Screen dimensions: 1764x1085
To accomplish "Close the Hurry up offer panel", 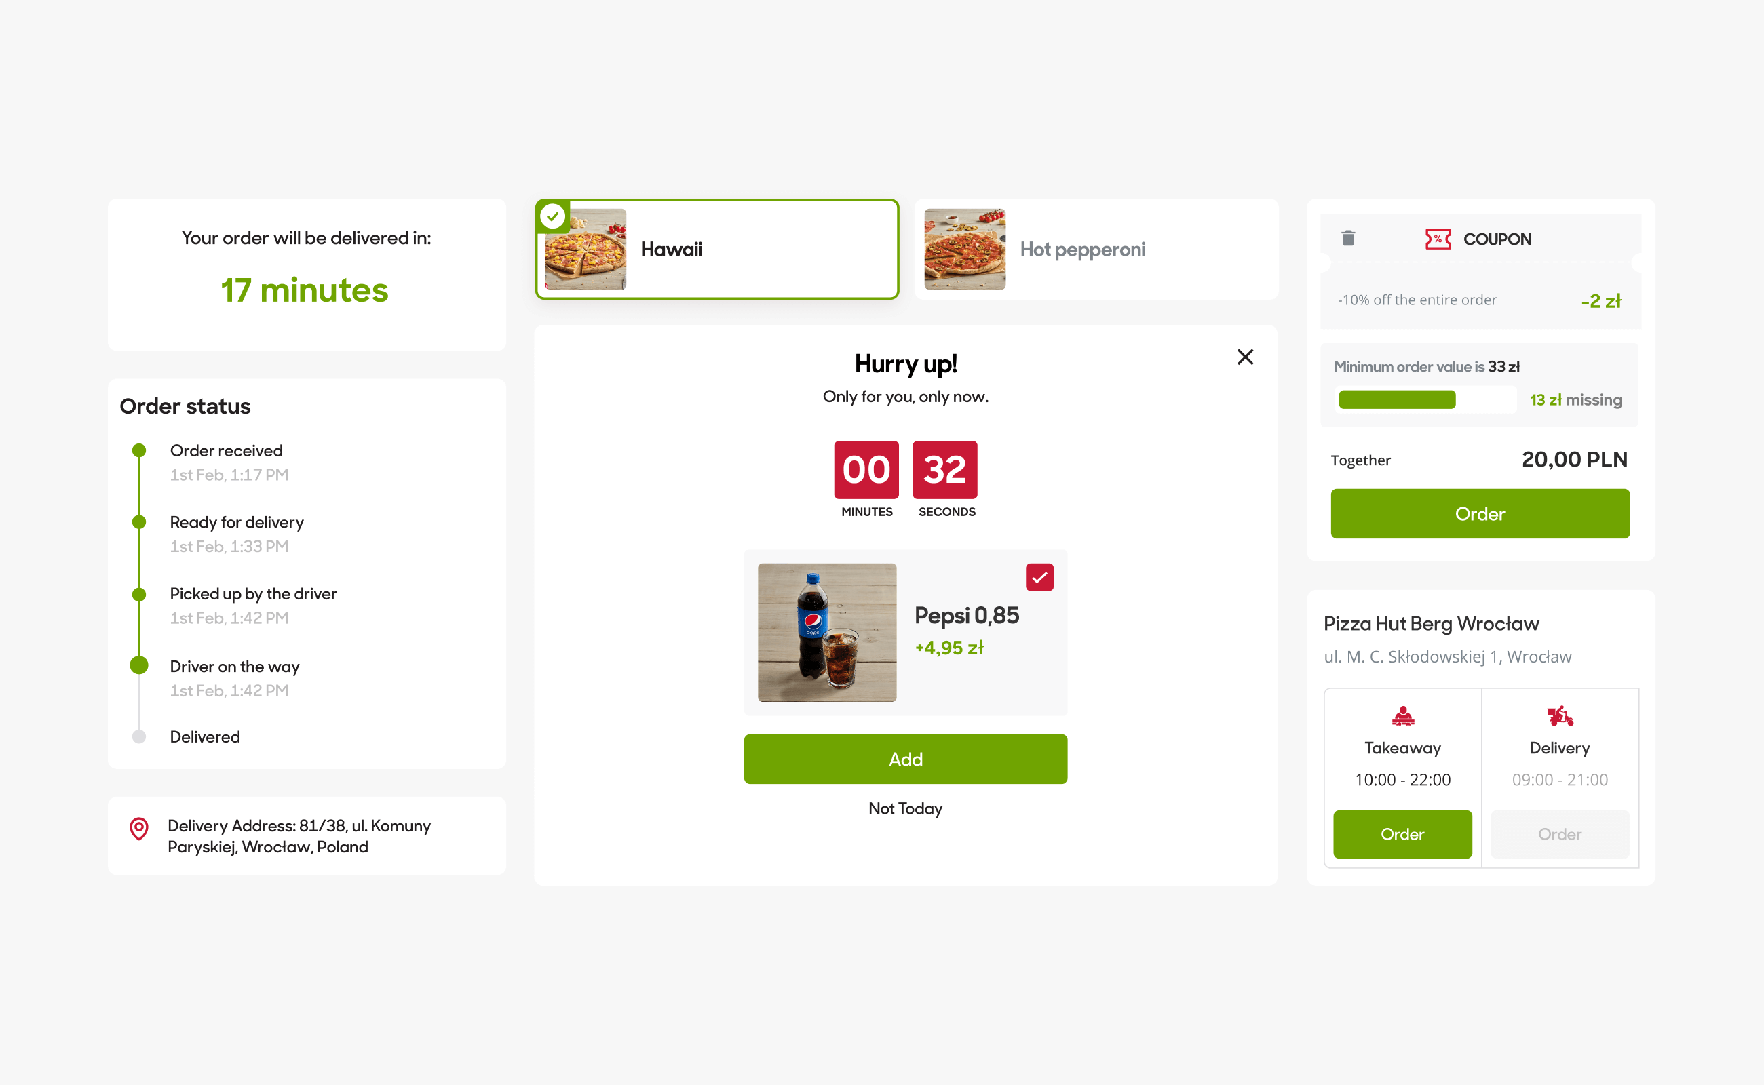I will (1245, 357).
